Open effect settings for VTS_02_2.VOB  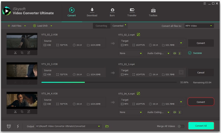click(29, 53)
